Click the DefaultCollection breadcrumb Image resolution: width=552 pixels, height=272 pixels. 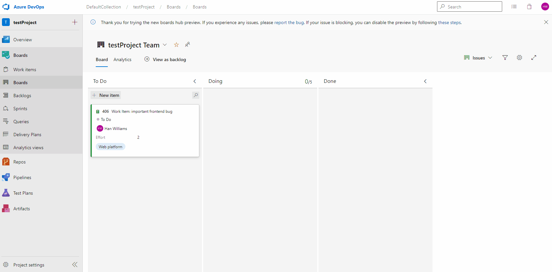point(104,7)
